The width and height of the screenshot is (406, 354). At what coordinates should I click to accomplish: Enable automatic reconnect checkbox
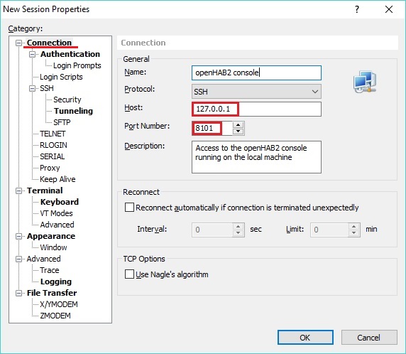pos(129,208)
